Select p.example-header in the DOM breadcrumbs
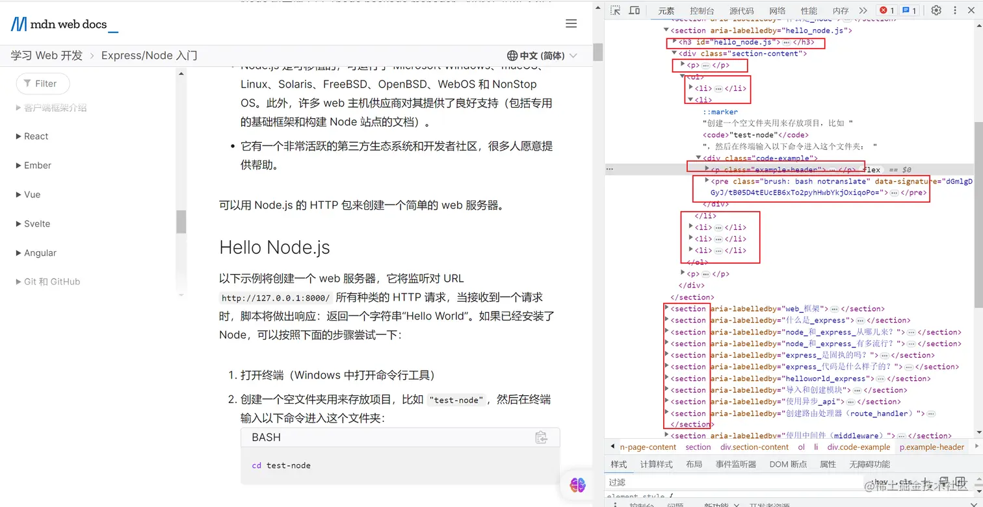 932,447
